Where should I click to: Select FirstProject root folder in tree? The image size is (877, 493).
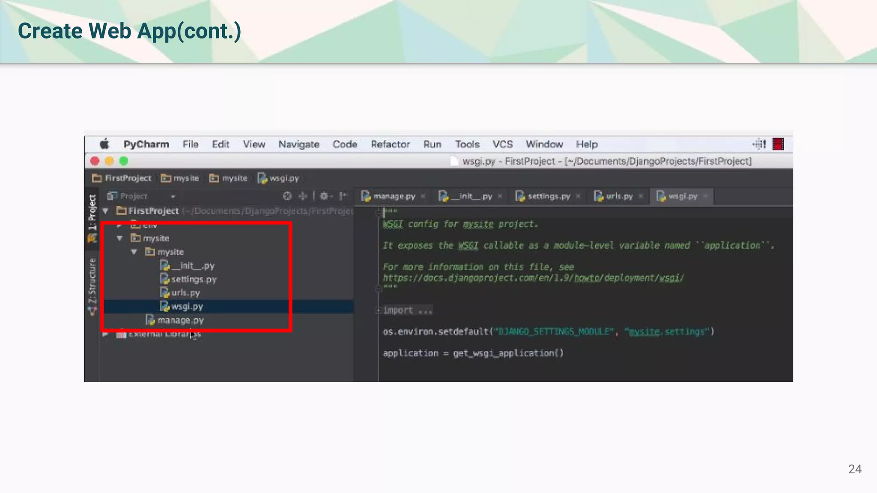(148, 211)
